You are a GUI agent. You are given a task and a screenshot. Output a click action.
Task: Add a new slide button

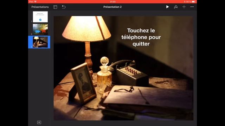(39, 122)
